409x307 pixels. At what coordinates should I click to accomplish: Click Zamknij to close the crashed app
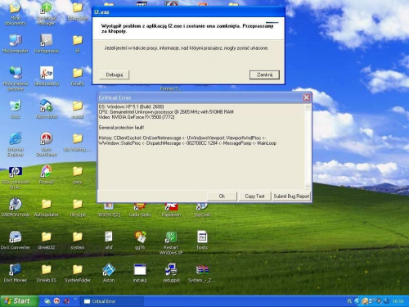coord(264,74)
